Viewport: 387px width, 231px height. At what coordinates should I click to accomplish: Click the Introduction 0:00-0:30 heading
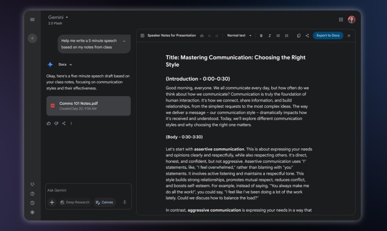(198, 79)
